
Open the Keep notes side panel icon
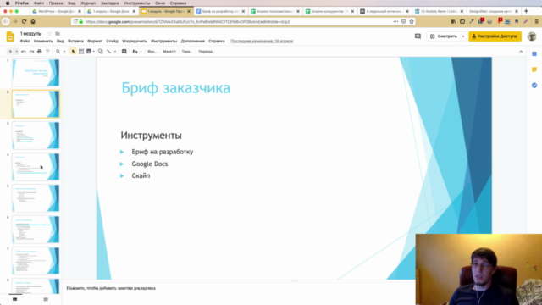(x=534, y=69)
